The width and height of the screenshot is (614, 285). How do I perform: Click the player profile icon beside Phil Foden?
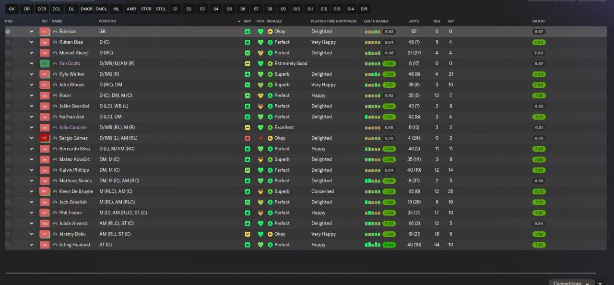55,213
